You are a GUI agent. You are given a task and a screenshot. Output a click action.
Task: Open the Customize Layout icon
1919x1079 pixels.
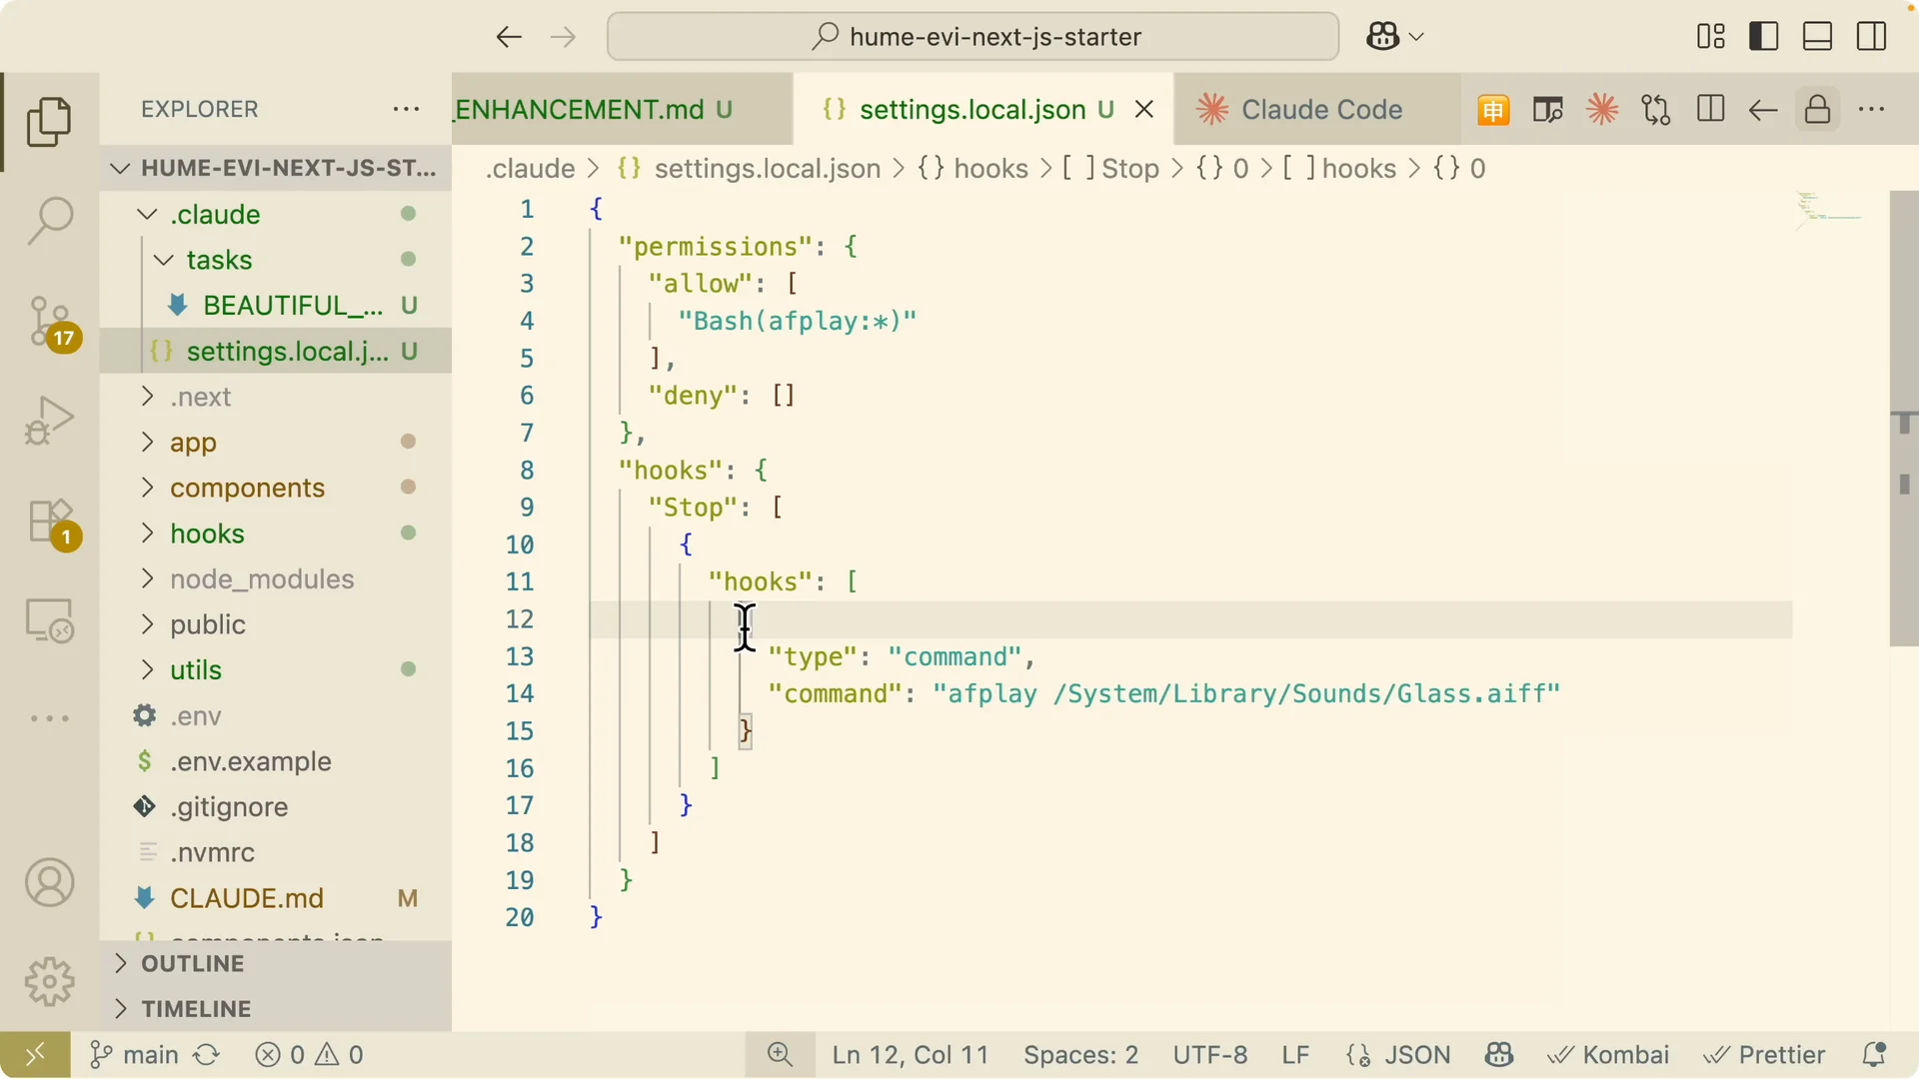[1711, 37]
